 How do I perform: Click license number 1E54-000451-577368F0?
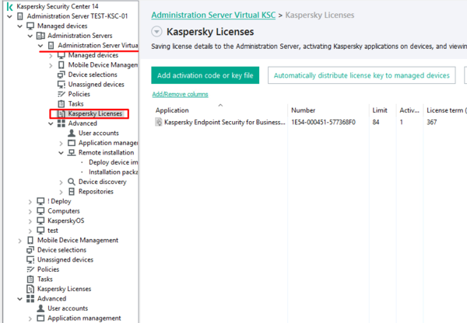point(323,122)
